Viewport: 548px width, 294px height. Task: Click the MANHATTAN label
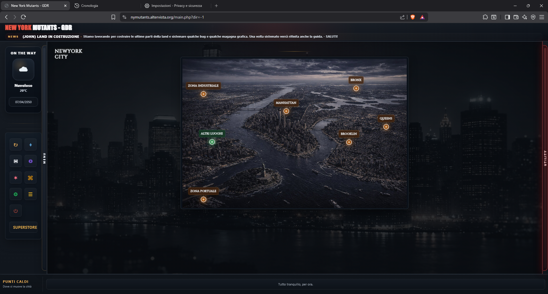(286, 103)
